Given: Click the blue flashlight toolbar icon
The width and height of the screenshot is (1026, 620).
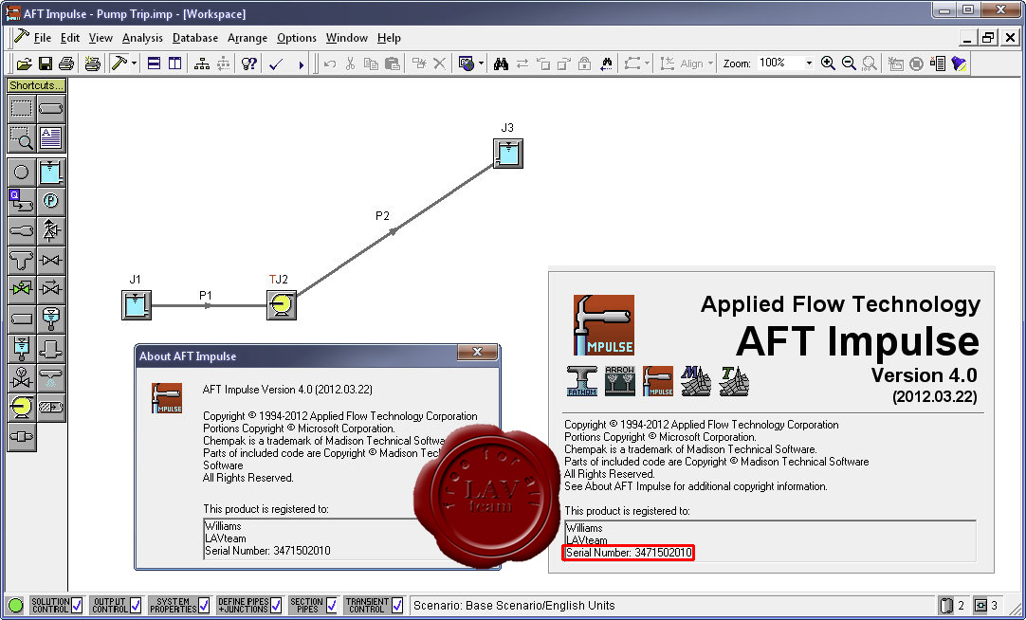Looking at the screenshot, I should pyautogui.click(x=960, y=64).
